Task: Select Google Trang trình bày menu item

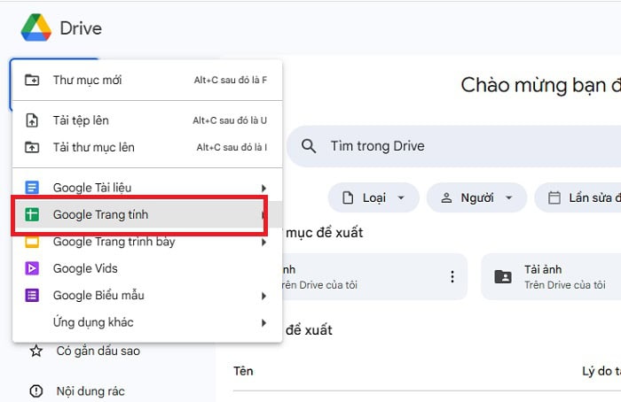Action: [114, 243]
